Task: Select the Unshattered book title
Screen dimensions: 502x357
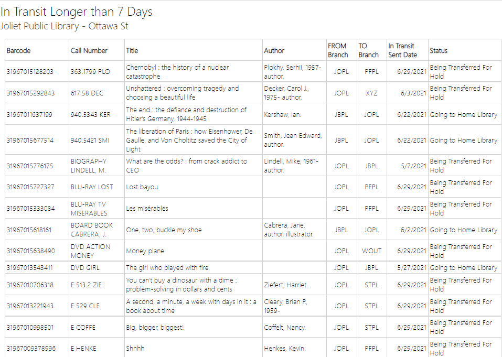Action: tap(182, 93)
